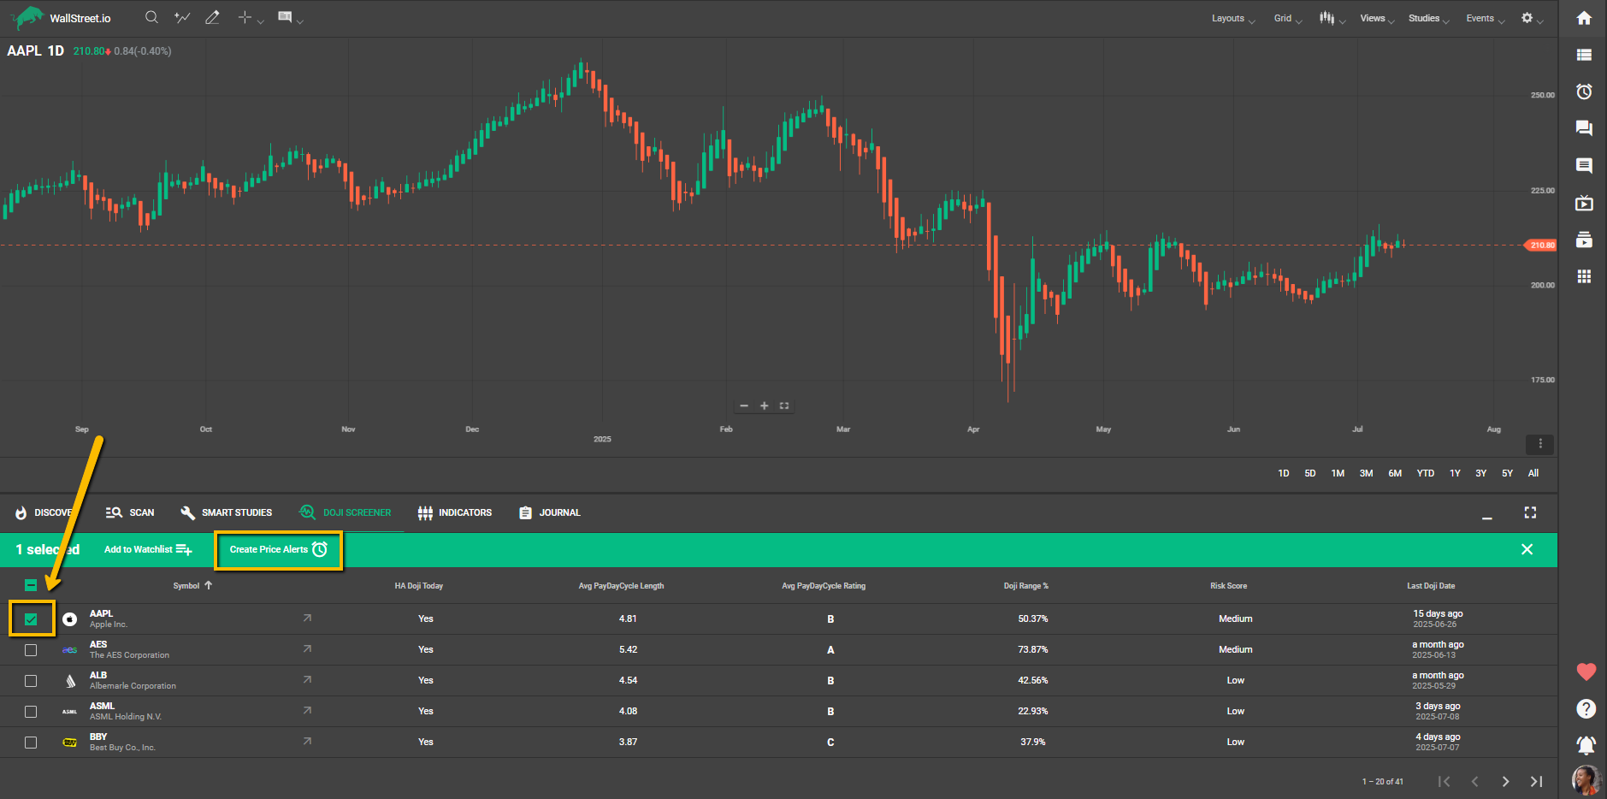
Task: Zoom out chart with minus button
Action: (x=744, y=405)
